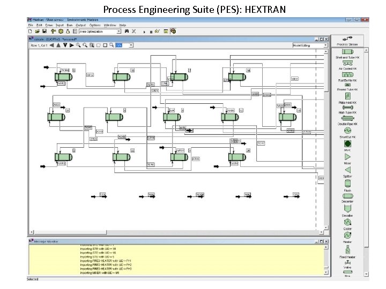Image resolution: width=386 pixels, height=289 pixels.
Task: Open the Options menu
Action: [95, 25]
